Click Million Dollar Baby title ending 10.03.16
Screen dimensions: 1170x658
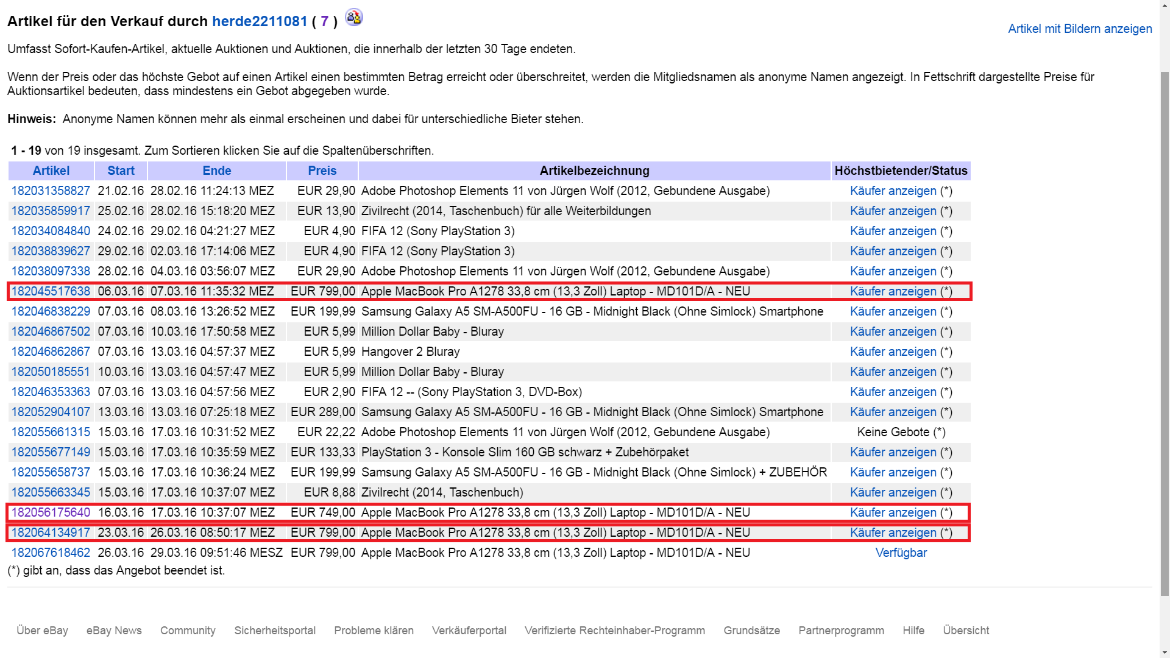click(x=433, y=331)
